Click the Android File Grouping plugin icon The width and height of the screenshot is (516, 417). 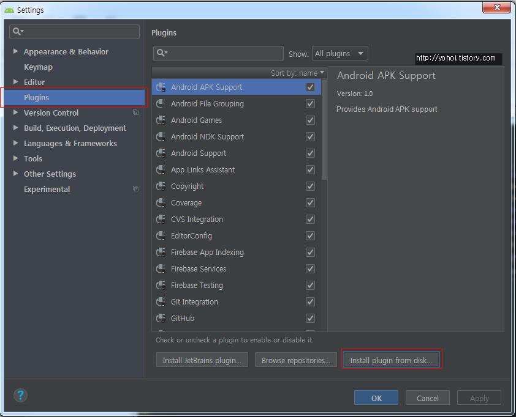pos(161,104)
